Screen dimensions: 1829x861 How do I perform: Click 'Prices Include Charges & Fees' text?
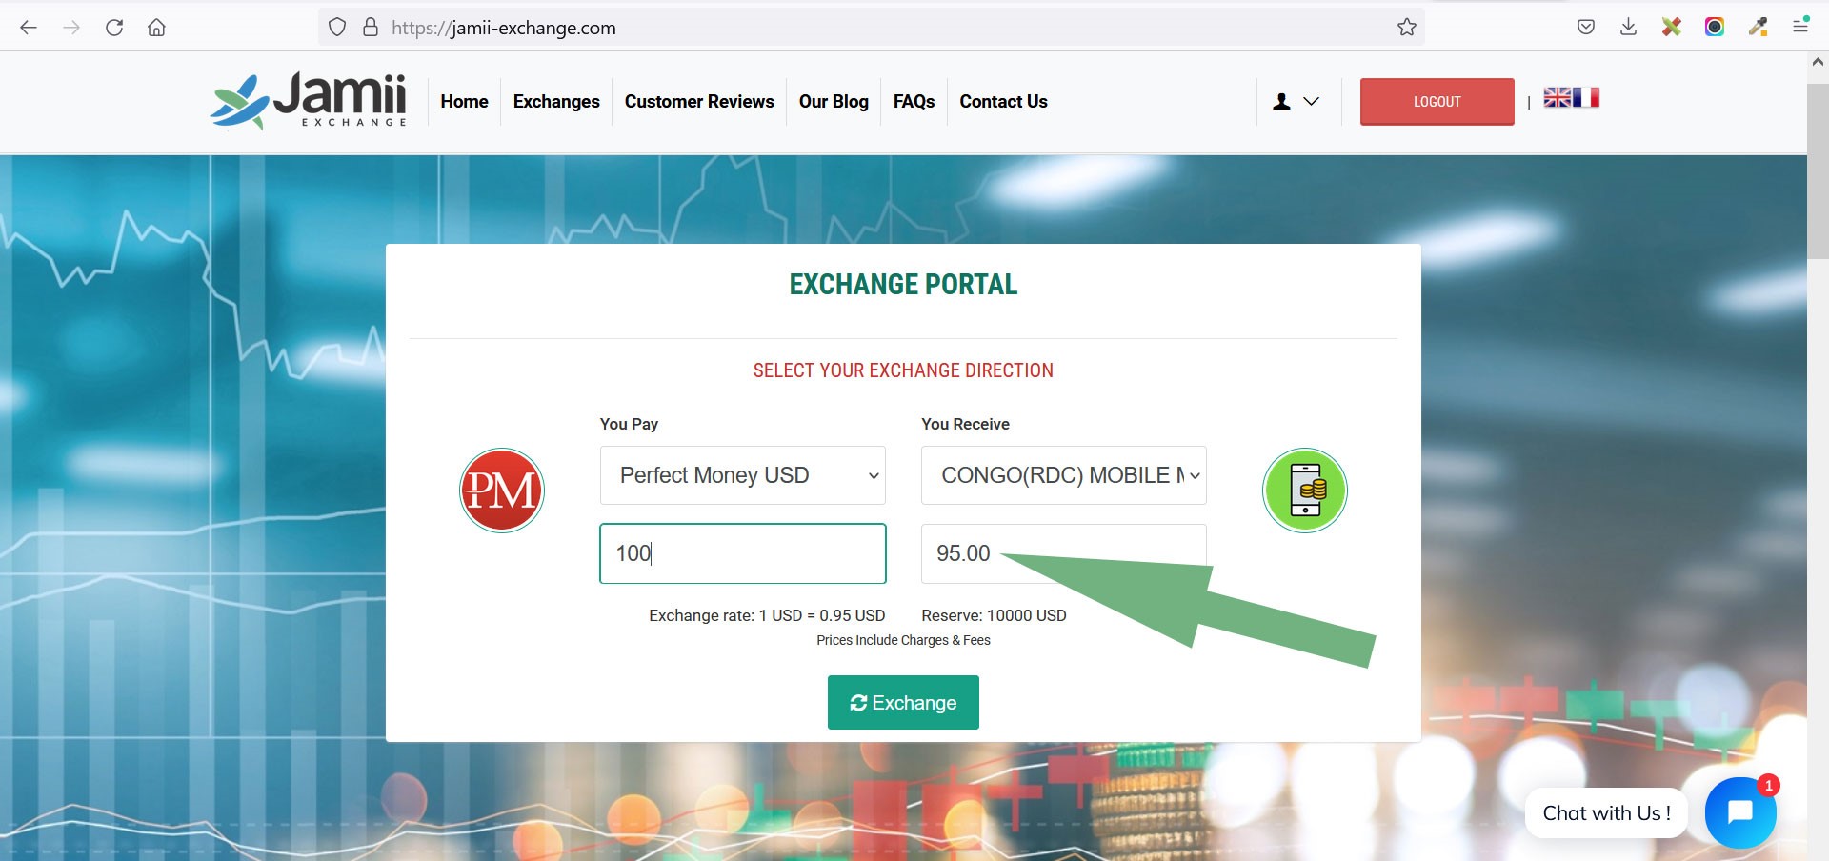903,640
